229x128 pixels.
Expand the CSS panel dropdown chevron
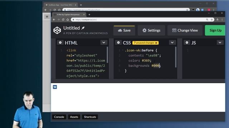[172, 43]
